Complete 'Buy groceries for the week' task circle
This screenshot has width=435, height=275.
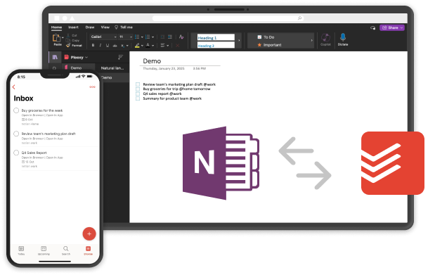tap(16, 110)
